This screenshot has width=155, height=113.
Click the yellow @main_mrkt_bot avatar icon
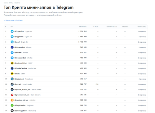(x=12, y=63)
